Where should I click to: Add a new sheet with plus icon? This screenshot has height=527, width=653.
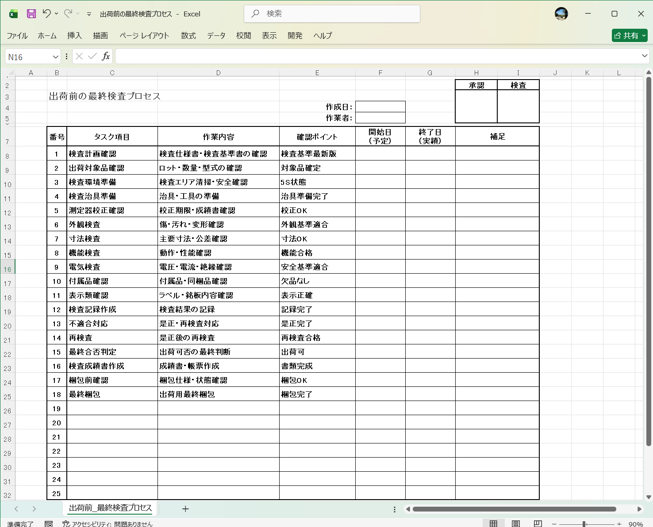pyautogui.click(x=185, y=509)
